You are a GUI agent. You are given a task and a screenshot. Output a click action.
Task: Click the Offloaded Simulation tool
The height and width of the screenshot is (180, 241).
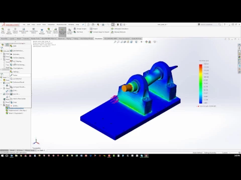pyautogui.click(x=119, y=28)
